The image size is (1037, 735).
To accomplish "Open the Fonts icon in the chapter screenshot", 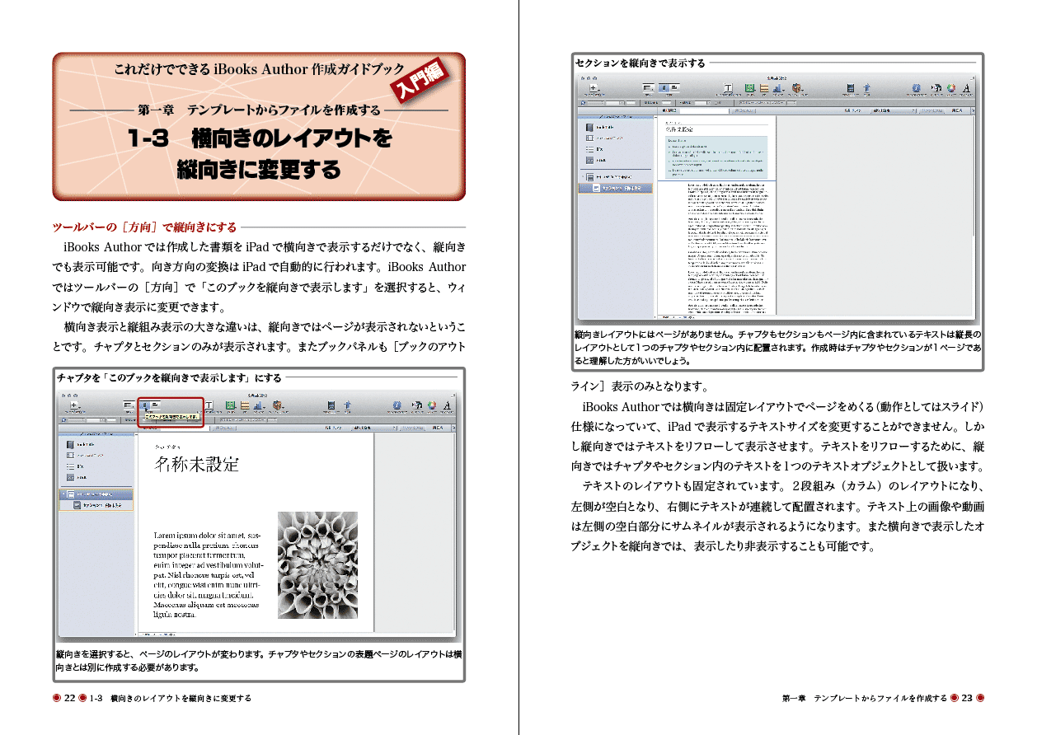I will [446, 405].
